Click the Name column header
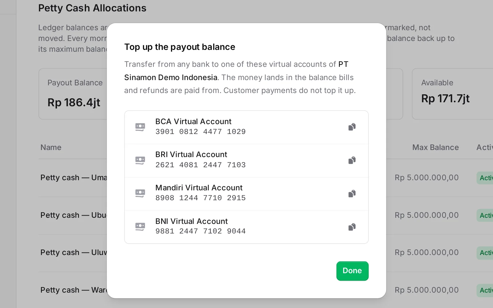 tap(51, 148)
